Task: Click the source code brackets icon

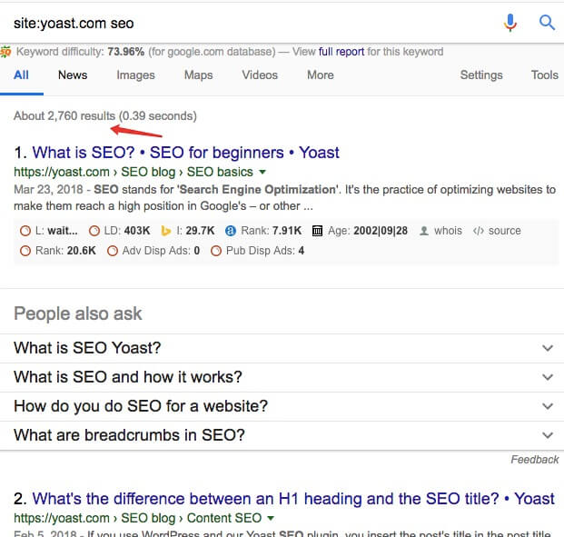Action: pyautogui.click(x=479, y=231)
